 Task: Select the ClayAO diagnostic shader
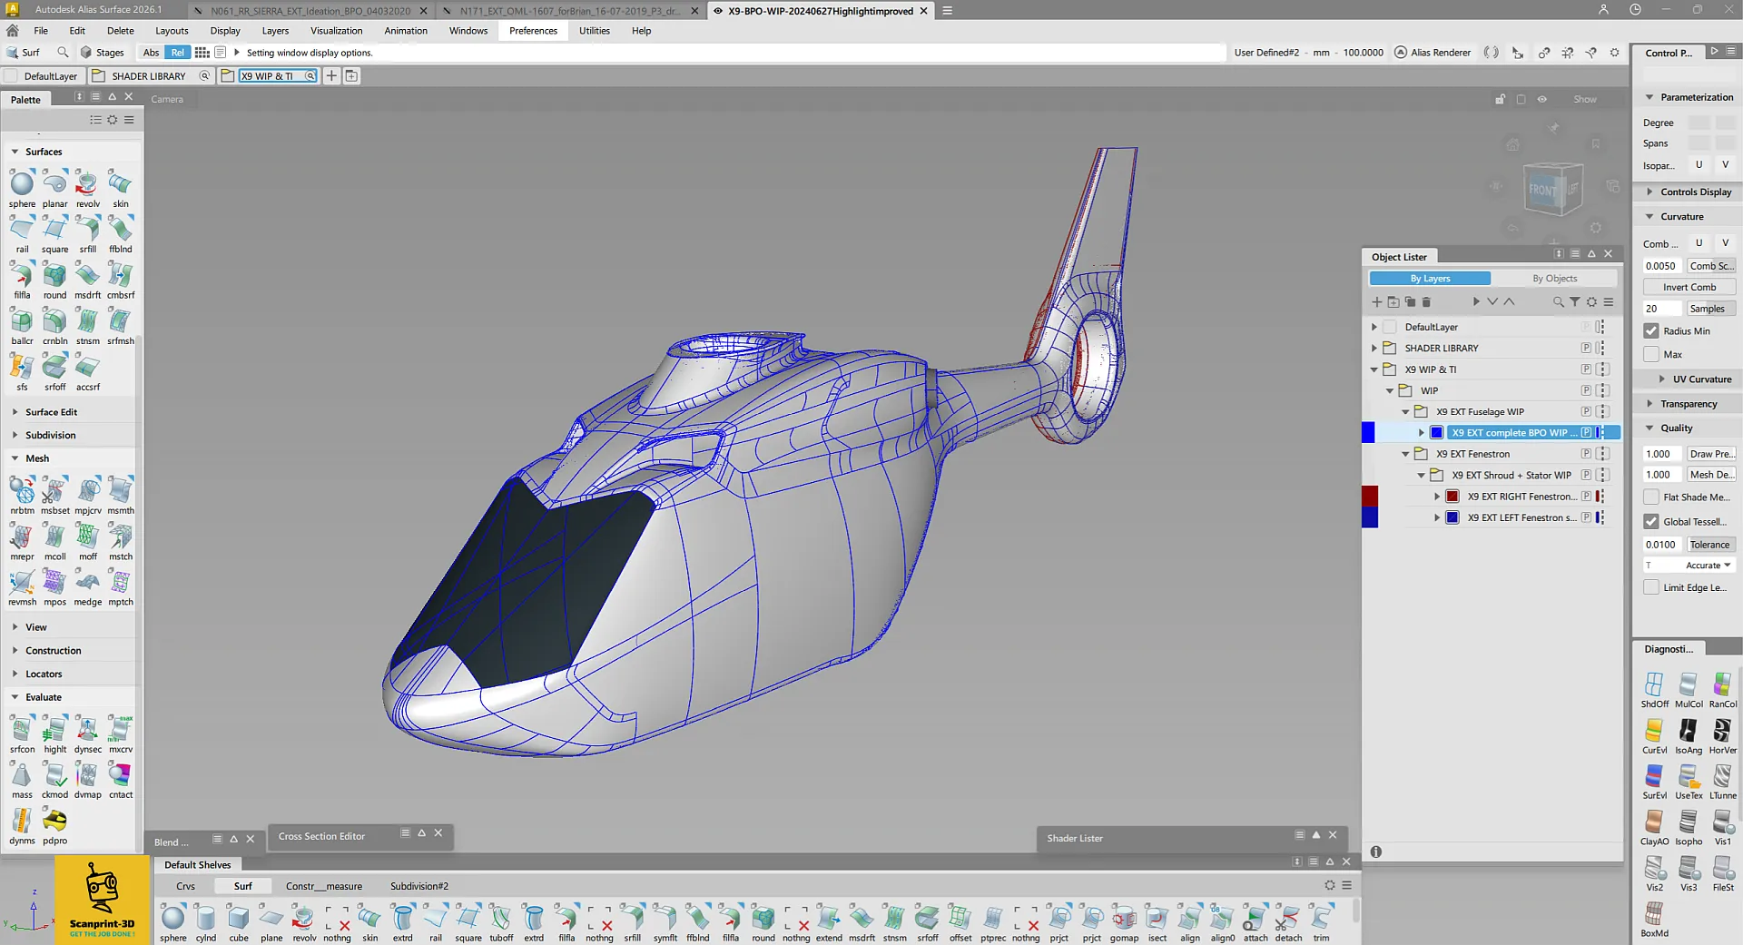pos(1654,823)
